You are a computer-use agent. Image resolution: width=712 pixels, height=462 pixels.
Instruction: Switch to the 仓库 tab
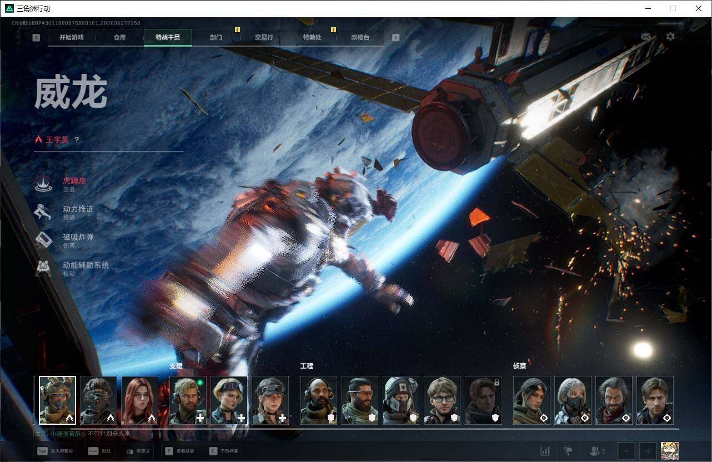point(120,37)
